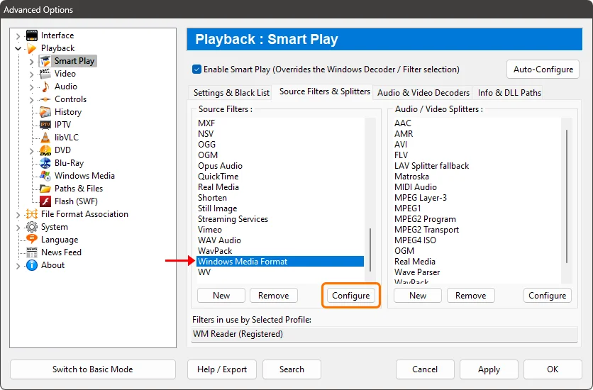Viewport: 593px width, 390px height.
Task: Switch to Audio & Video Decoders tab
Action: pos(423,93)
